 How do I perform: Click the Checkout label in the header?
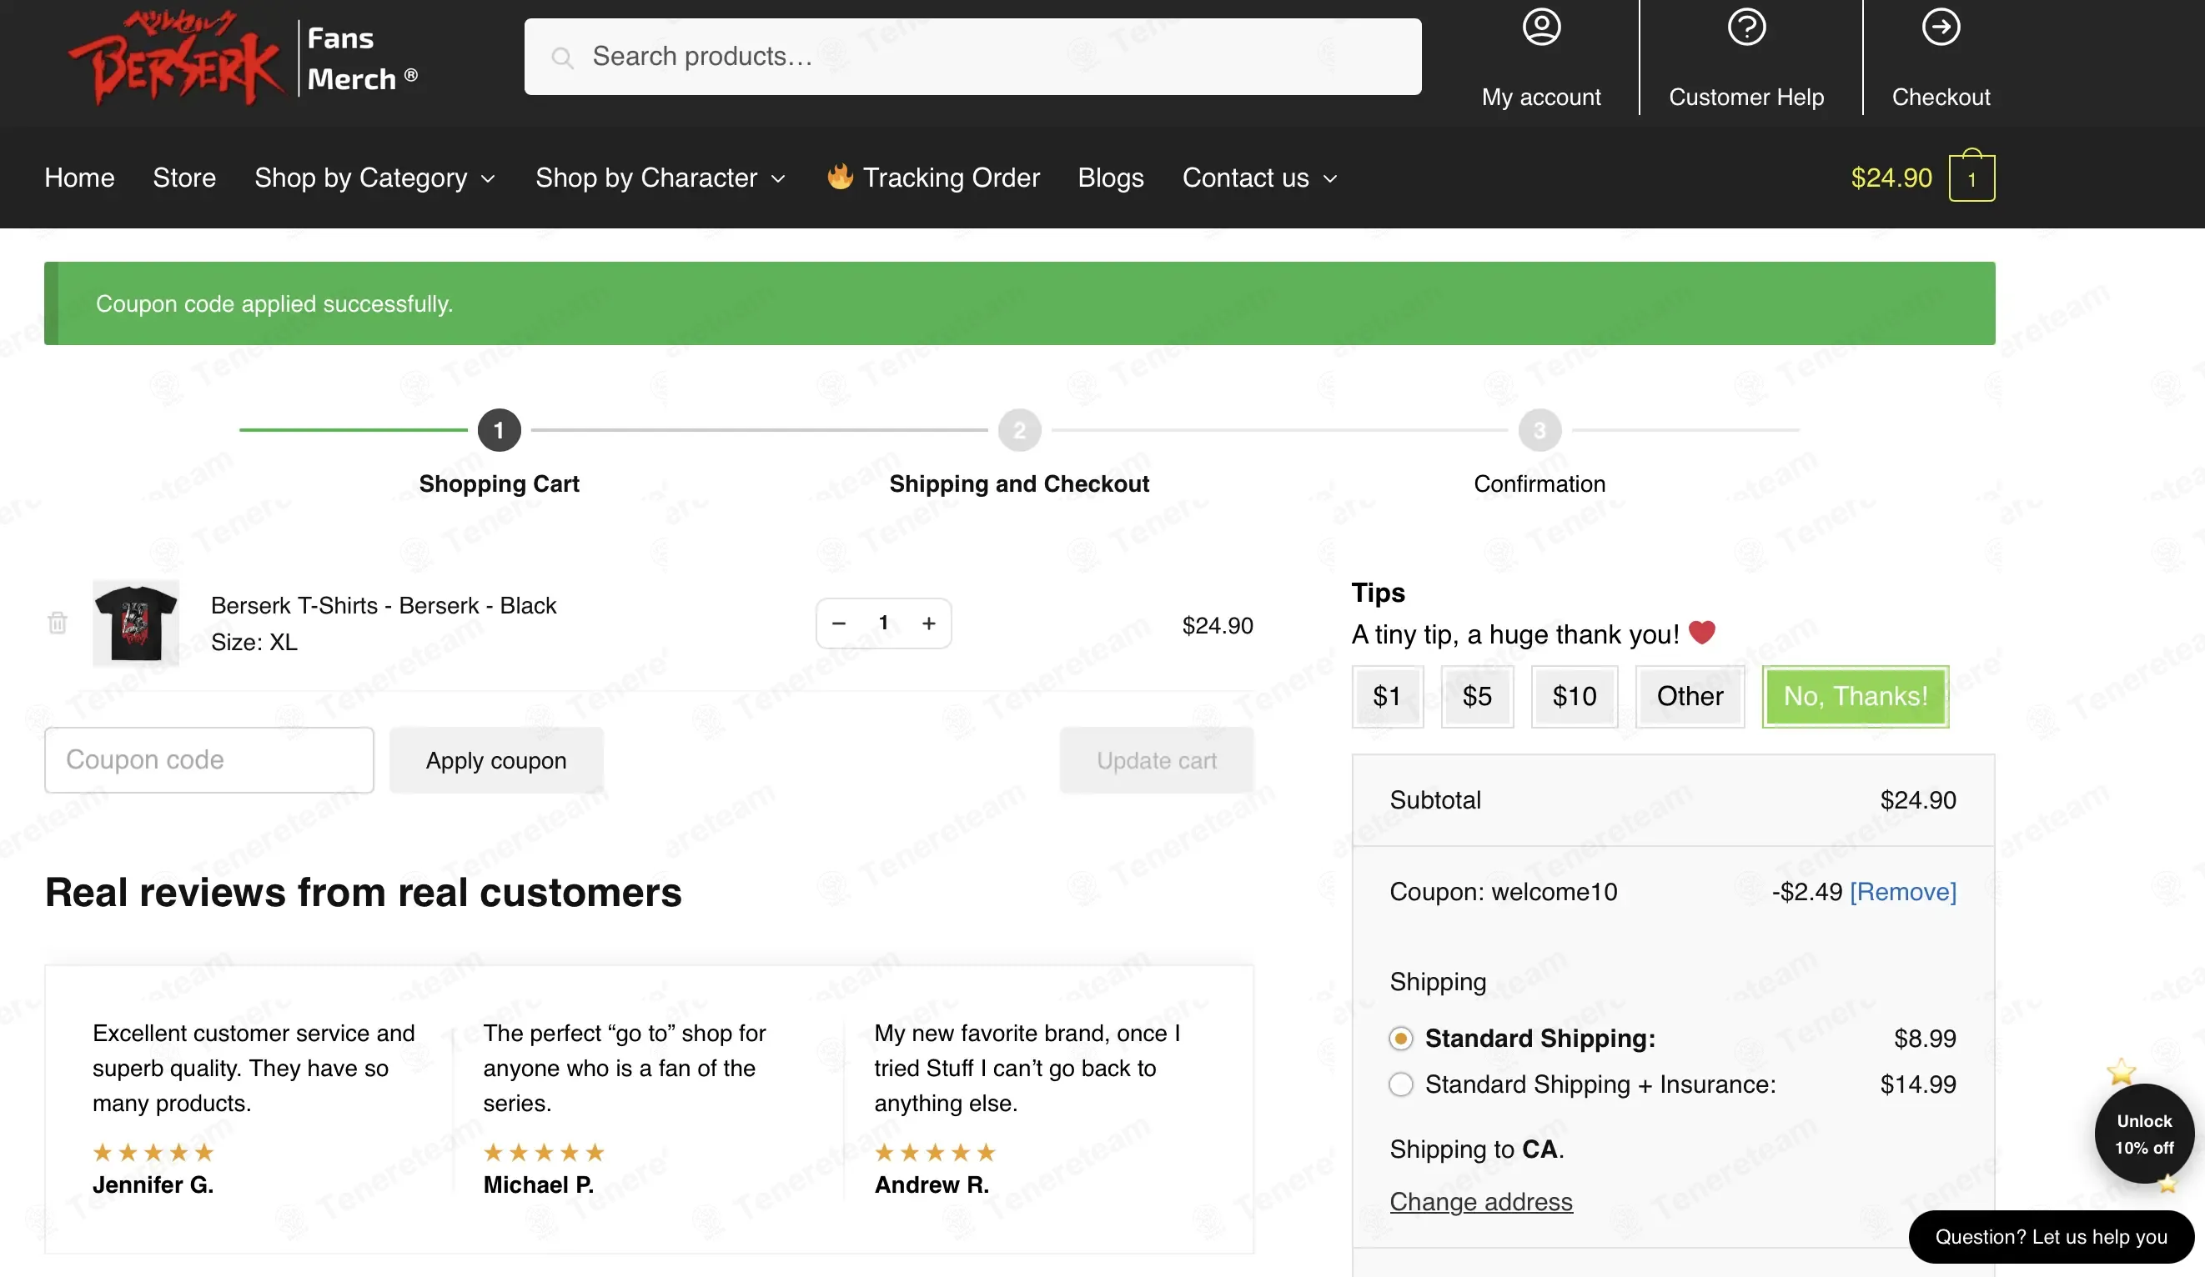[x=1940, y=97]
